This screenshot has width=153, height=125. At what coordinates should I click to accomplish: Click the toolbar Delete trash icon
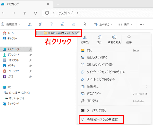tap(84, 24)
